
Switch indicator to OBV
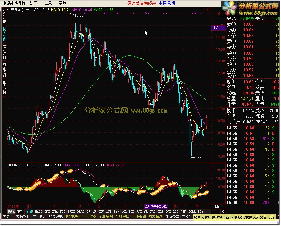(x=101, y=211)
